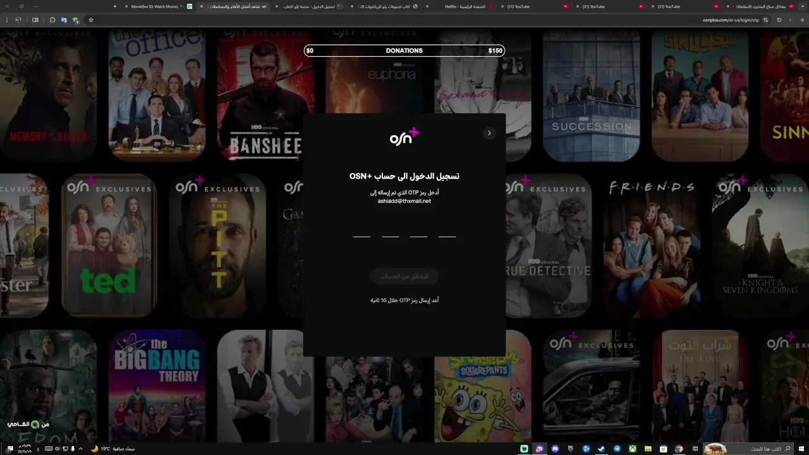Click the Windows Start button
This screenshot has height=455, width=809.
(x=801, y=449)
